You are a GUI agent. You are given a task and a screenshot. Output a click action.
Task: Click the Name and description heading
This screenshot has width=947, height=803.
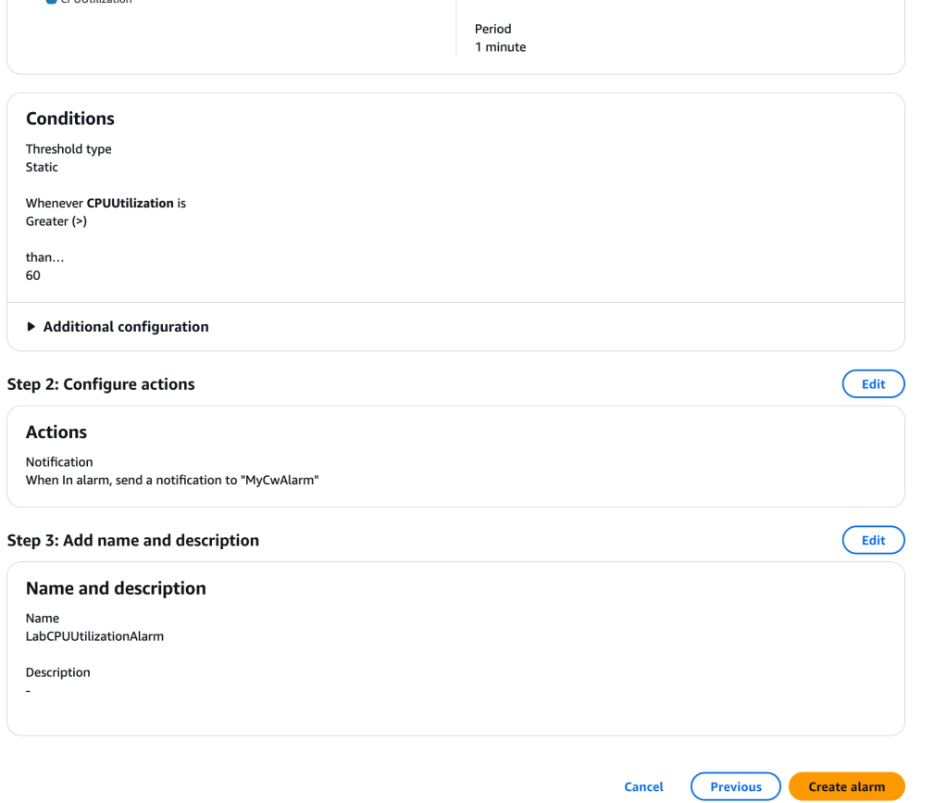pos(116,588)
